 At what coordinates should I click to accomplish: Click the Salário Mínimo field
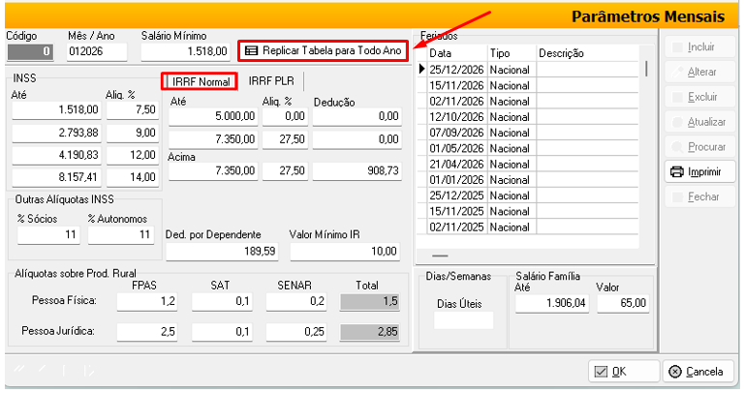click(185, 50)
